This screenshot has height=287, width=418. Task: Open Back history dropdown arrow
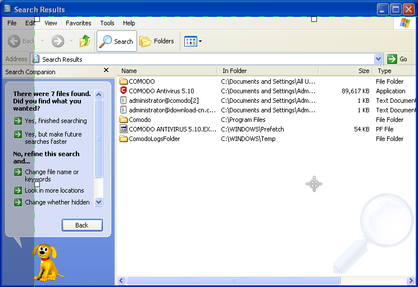[x=42, y=41]
